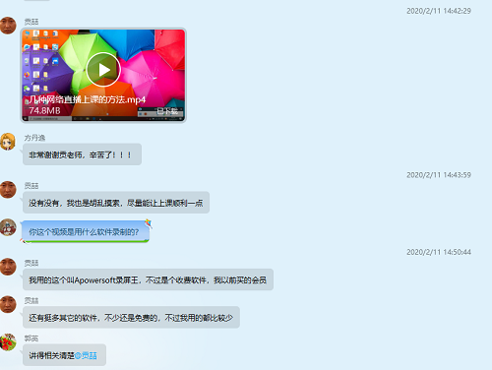Click sender name 贾喆 above the video
The image size is (492, 370).
tap(31, 22)
